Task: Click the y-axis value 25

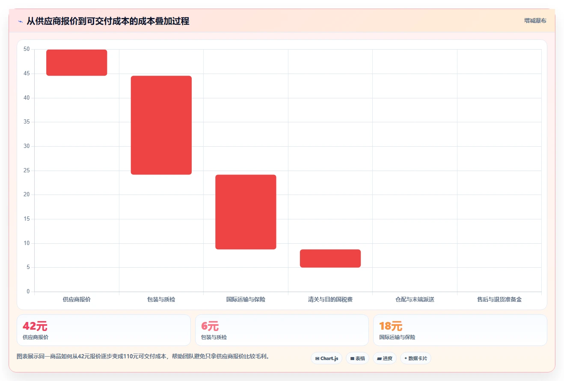Action: tap(27, 171)
